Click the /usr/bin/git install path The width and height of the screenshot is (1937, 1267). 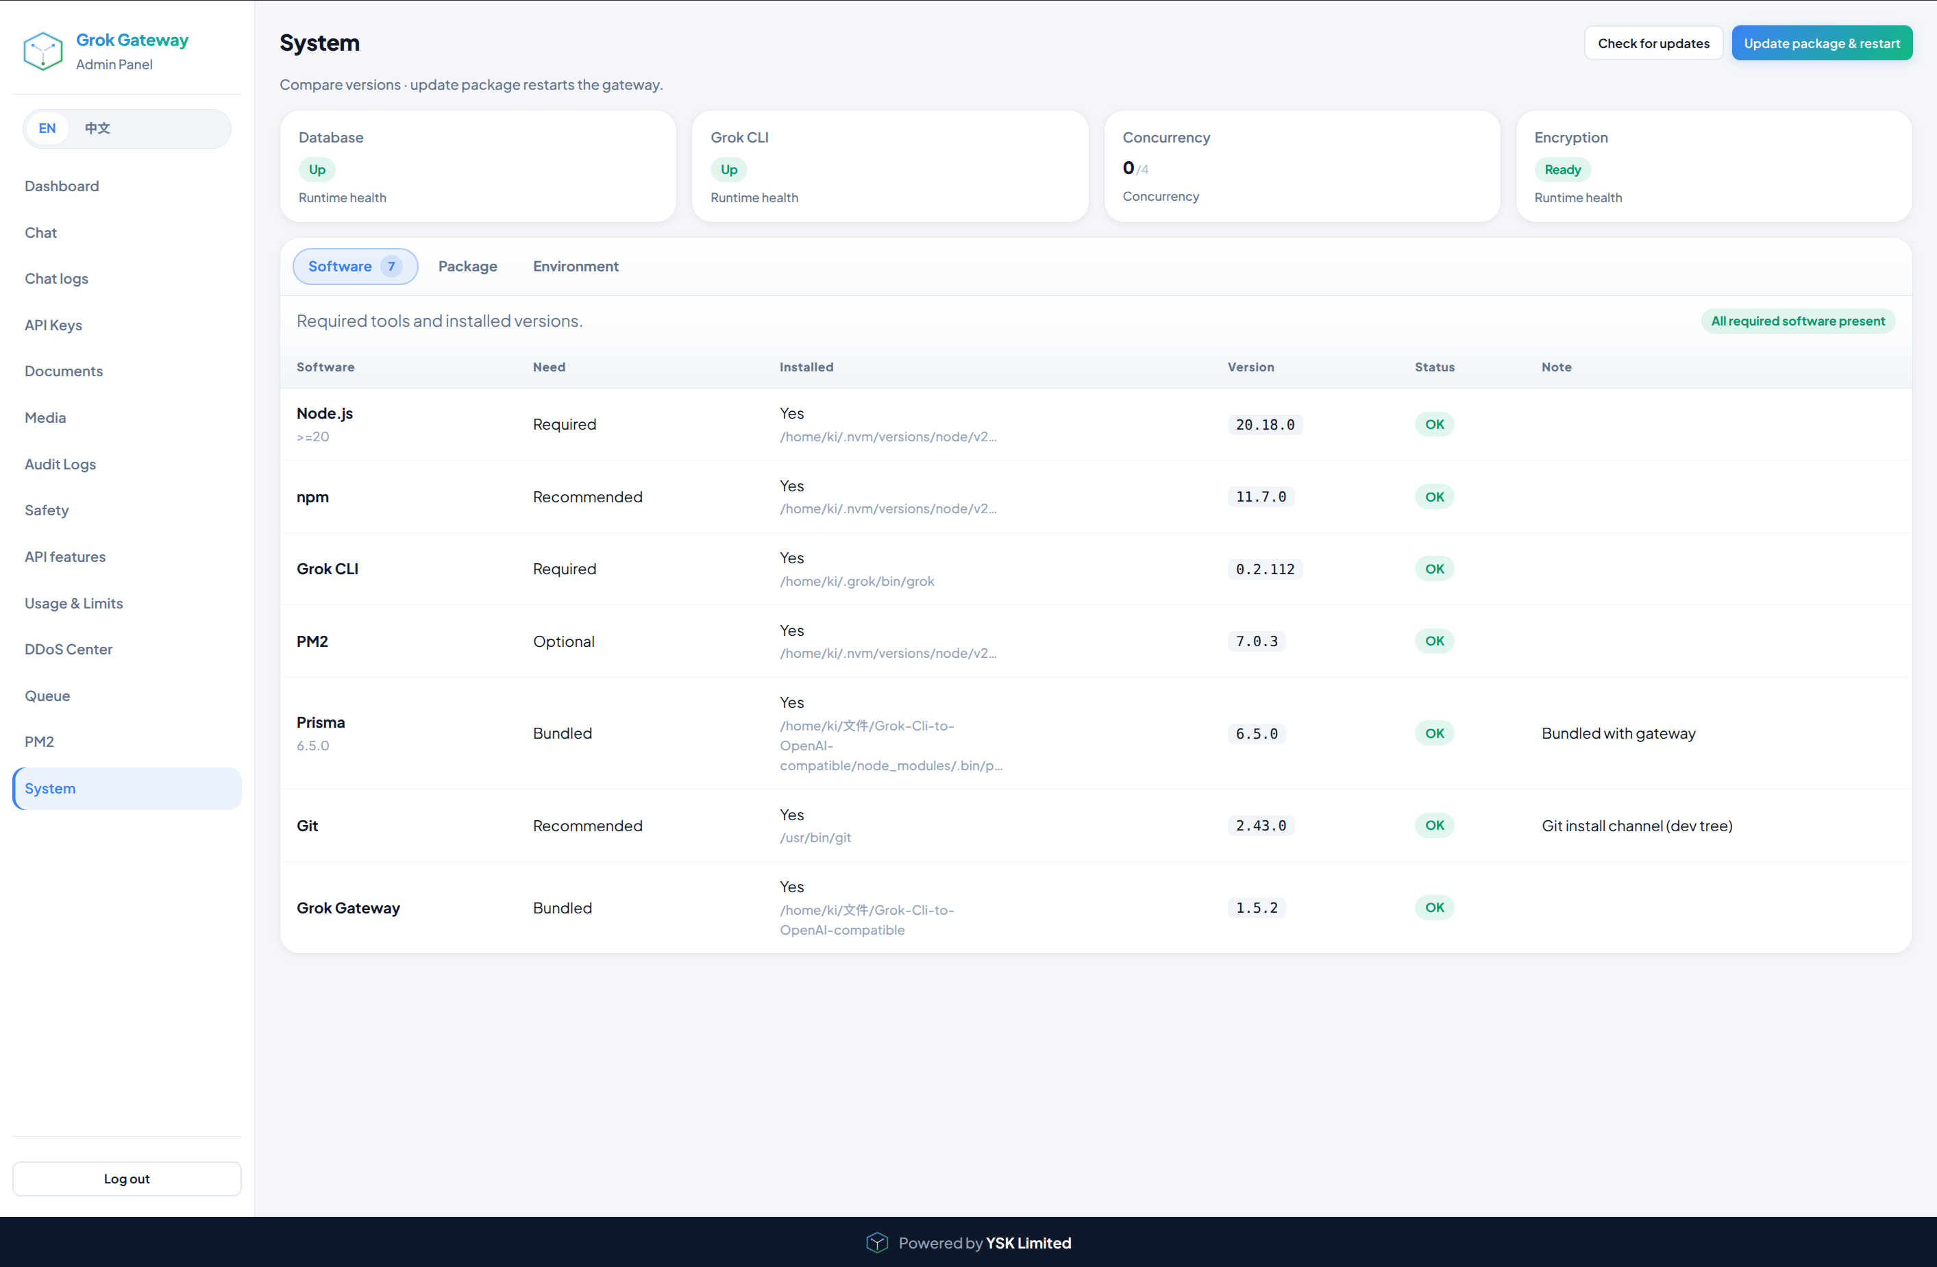(x=815, y=838)
